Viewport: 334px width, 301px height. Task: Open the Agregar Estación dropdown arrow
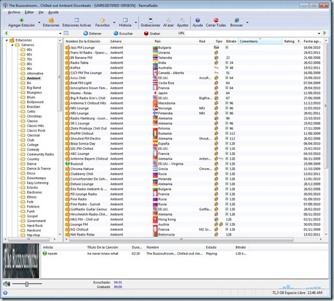(x=39, y=23)
